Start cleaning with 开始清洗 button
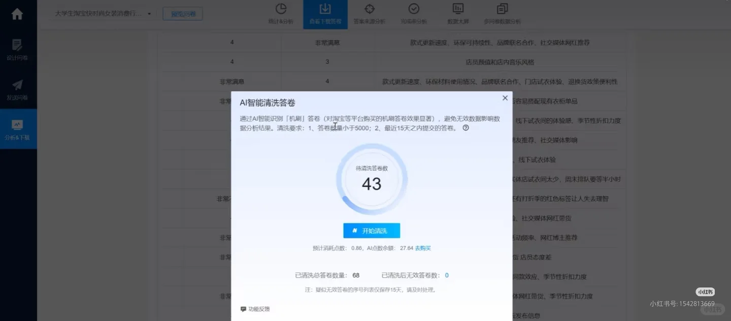731x321 pixels. (372, 230)
